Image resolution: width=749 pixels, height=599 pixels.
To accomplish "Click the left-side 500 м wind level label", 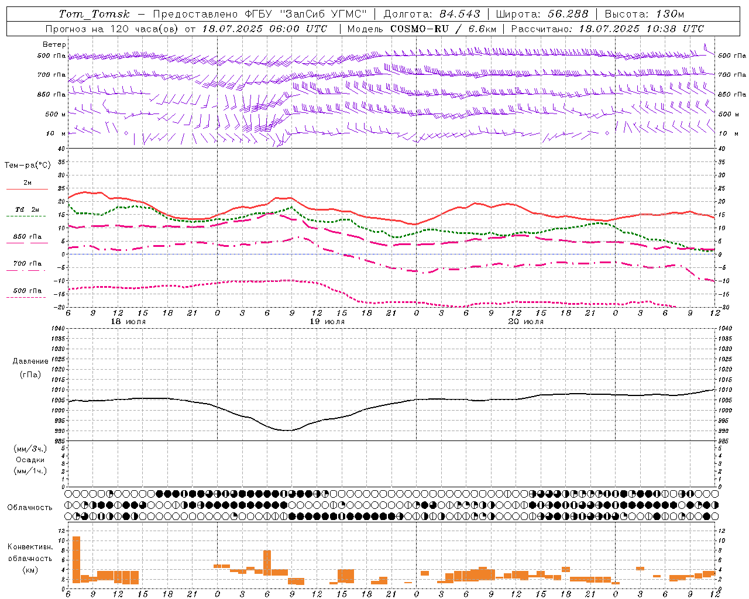I will pyautogui.click(x=56, y=114).
